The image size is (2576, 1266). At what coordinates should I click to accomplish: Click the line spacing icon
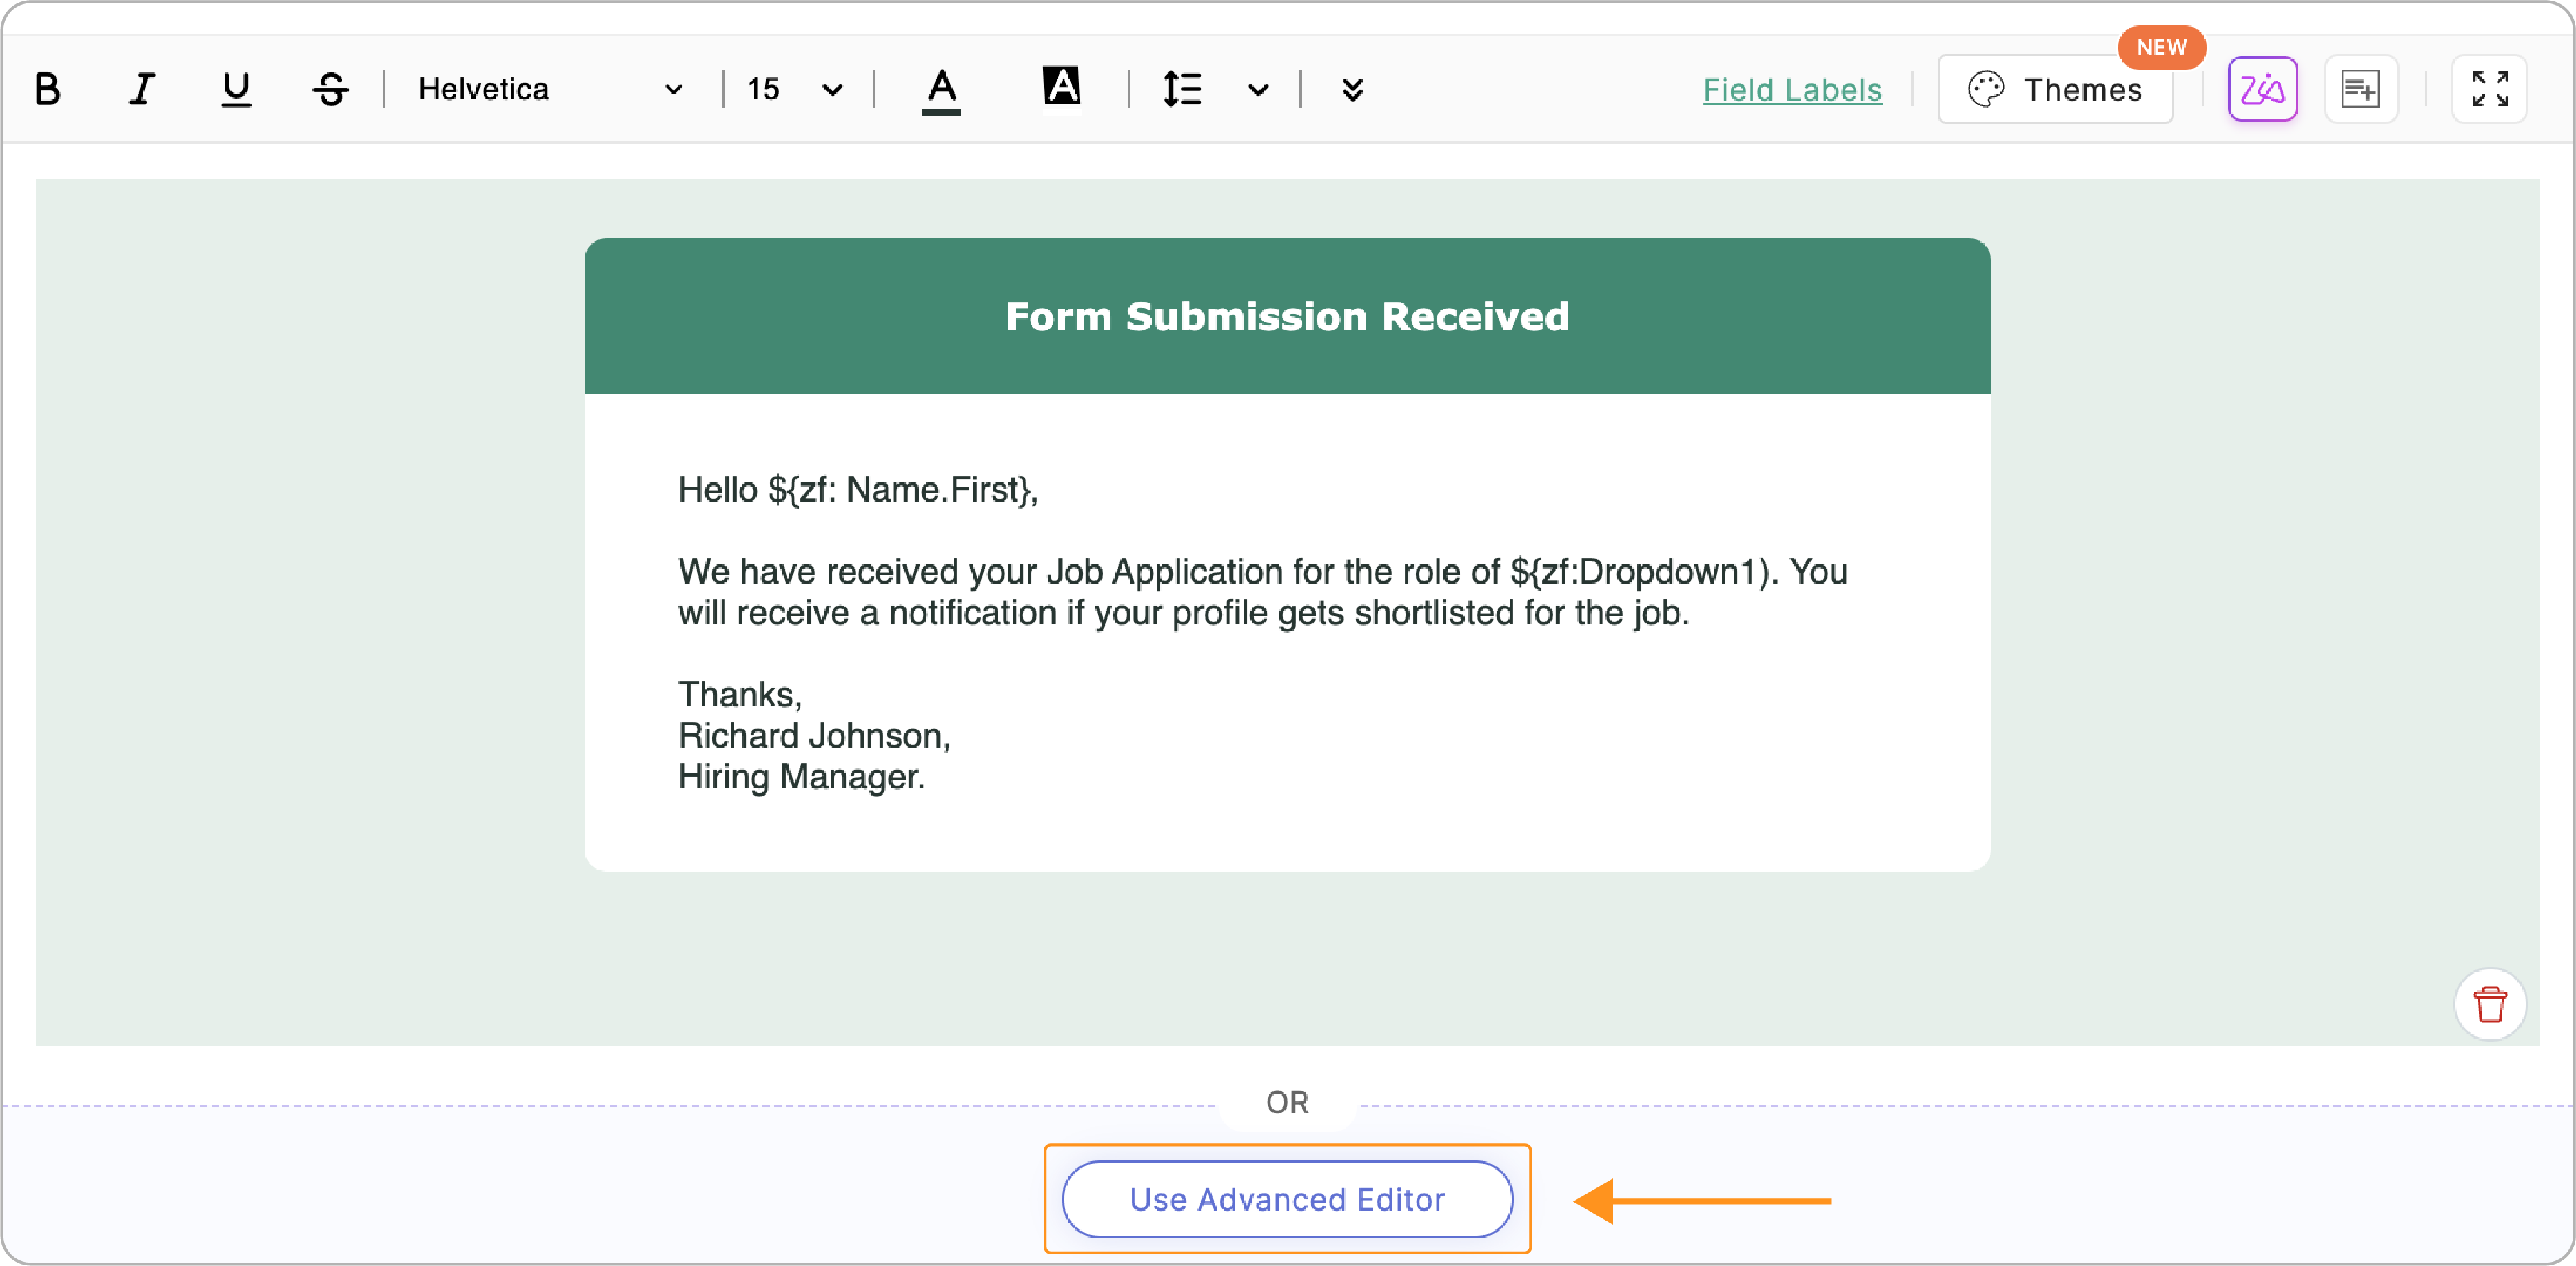tap(1181, 89)
